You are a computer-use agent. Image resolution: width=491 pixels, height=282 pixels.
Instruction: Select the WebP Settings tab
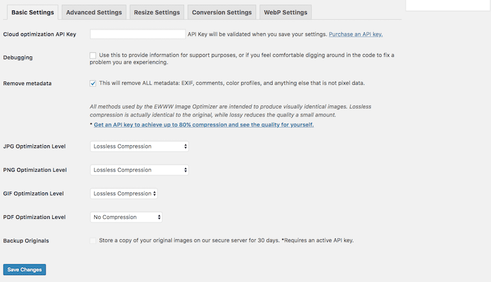coord(285,12)
